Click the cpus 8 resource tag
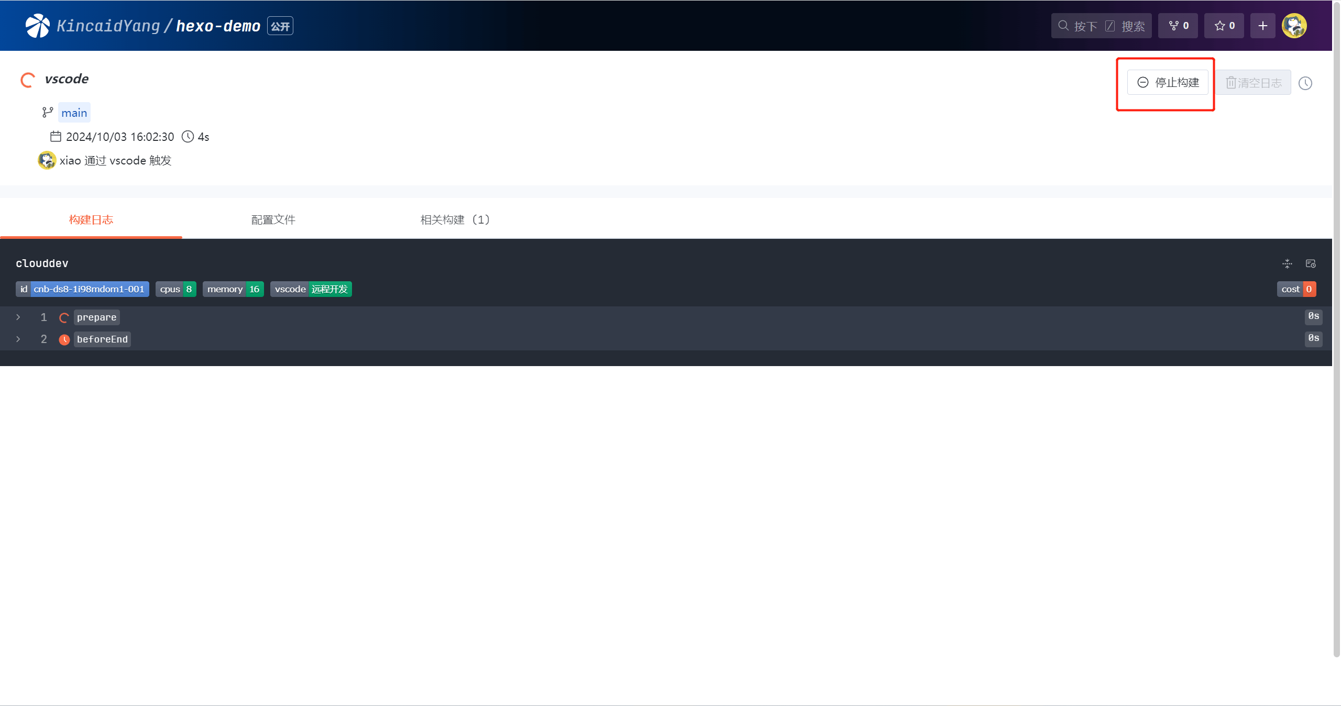Screen dimensions: 1341x706 point(175,289)
